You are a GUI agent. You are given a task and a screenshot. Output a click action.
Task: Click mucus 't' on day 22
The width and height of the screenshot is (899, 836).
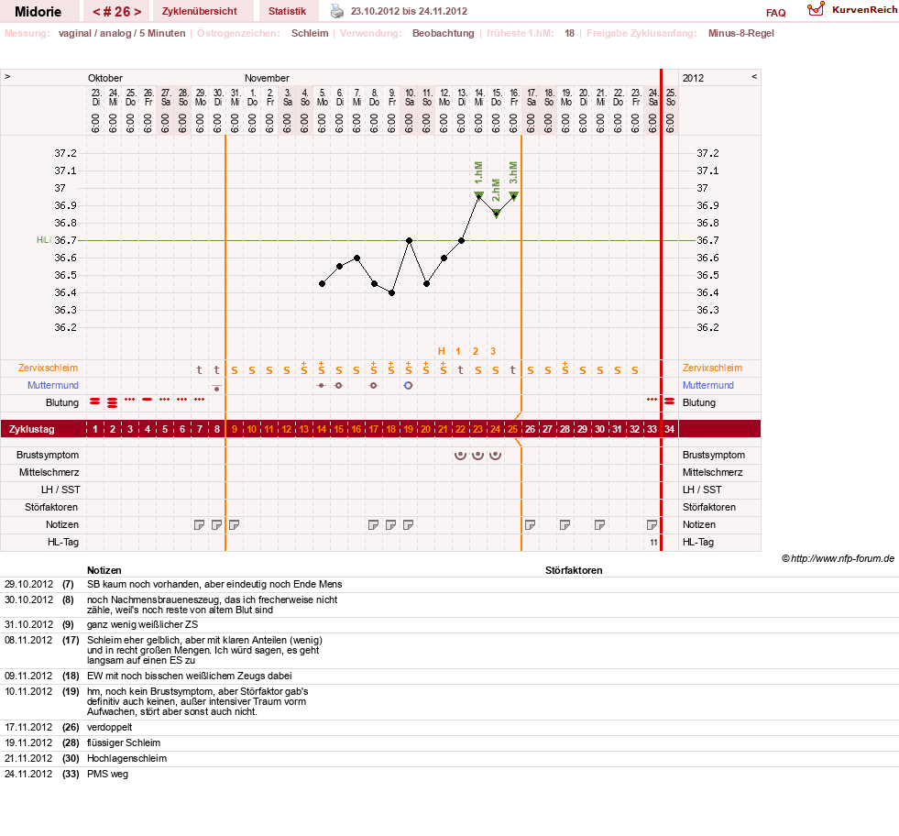point(460,370)
